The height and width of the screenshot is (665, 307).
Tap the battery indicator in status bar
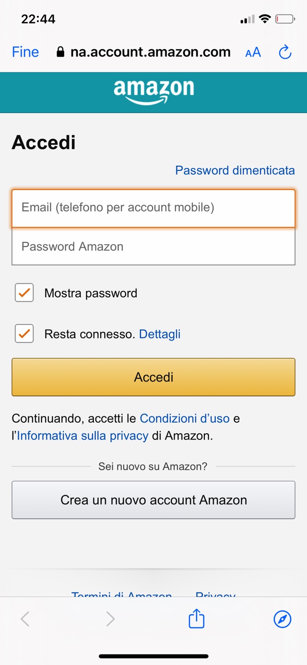(x=285, y=19)
